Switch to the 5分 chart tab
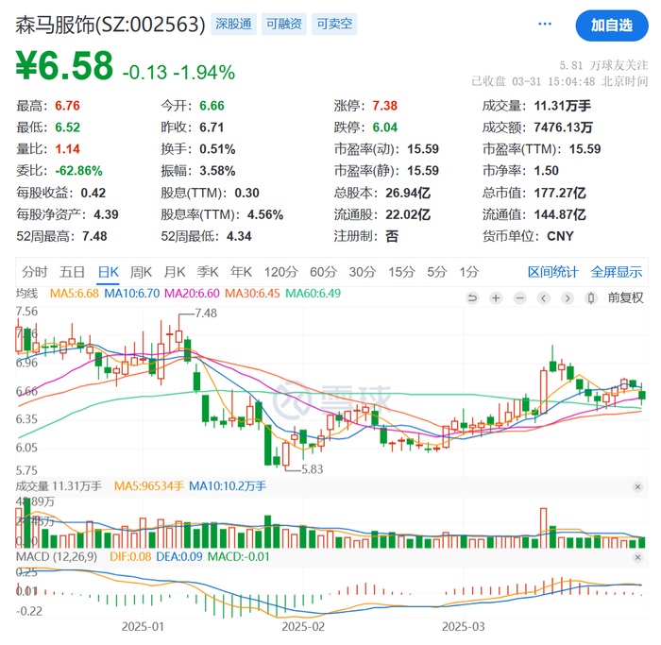Image resolution: width=661 pixels, height=645 pixels. point(436,272)
